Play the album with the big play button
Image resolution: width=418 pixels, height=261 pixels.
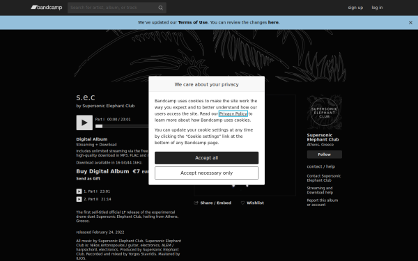(x=84, y=122)
